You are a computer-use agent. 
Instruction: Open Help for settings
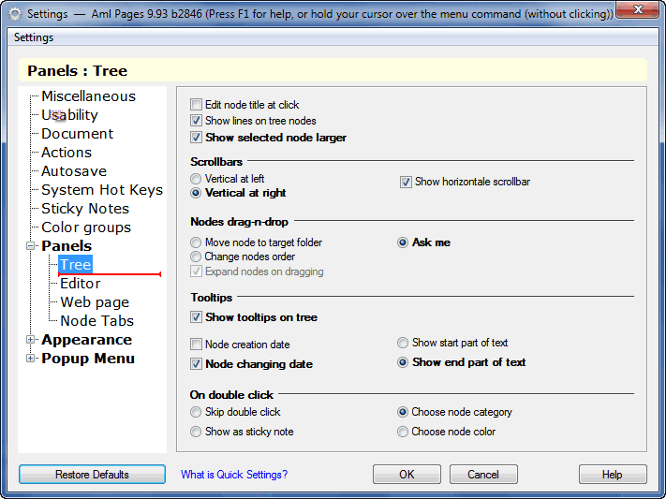613,475
